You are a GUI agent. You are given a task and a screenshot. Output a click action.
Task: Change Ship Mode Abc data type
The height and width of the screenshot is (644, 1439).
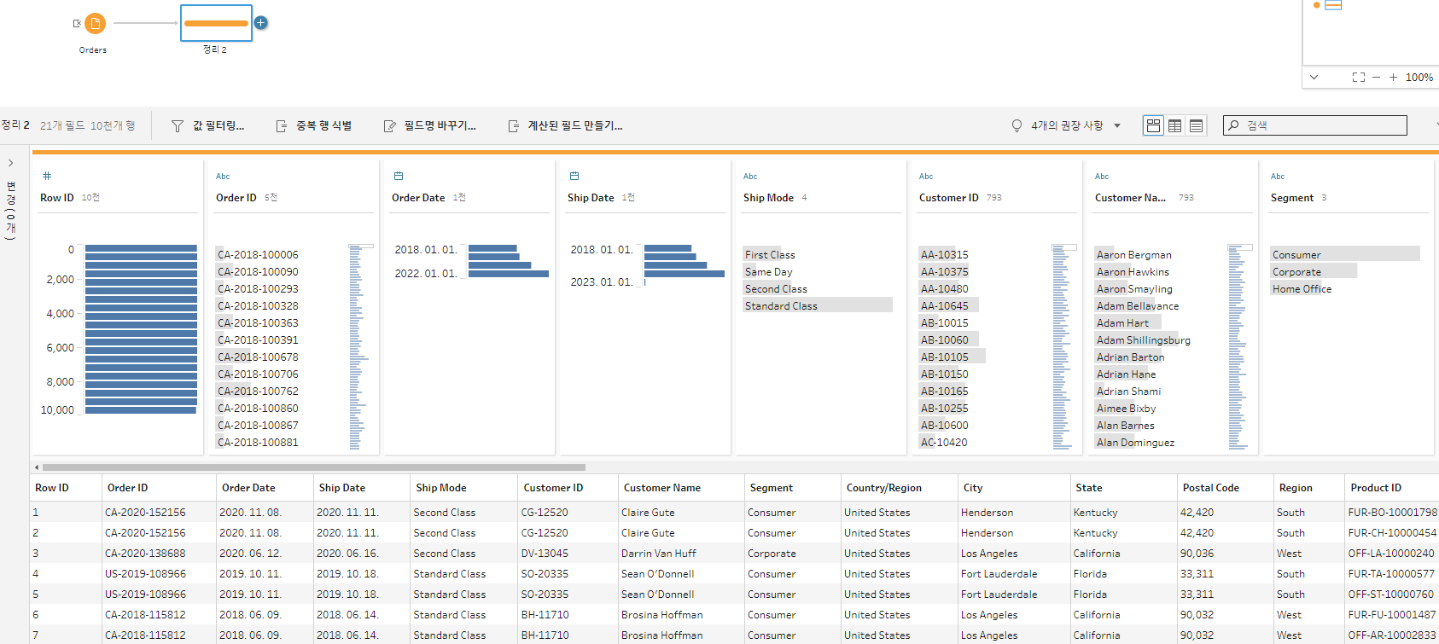click(x=750, y=177)
